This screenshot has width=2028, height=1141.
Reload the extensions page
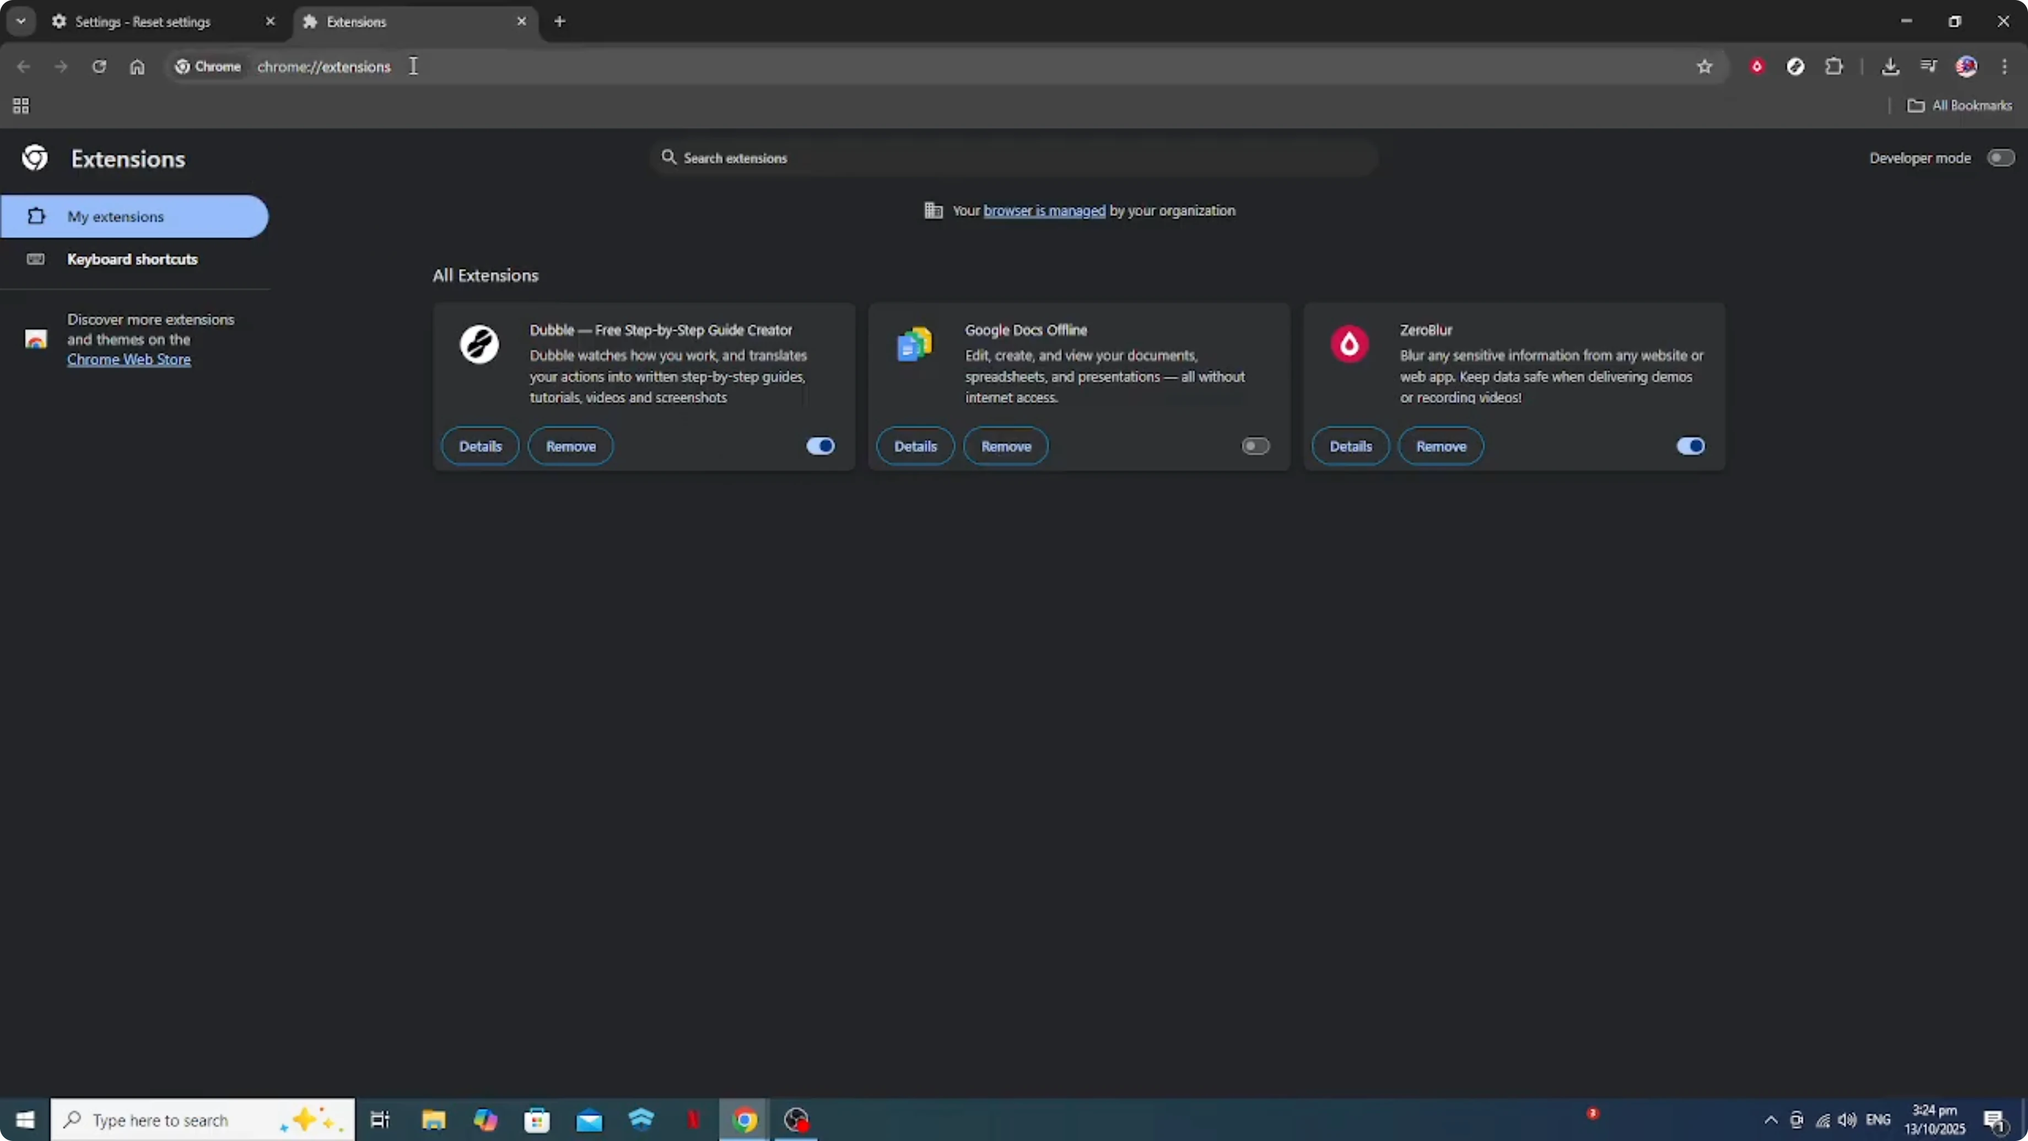pyautogui.click(x=99, y=67)
